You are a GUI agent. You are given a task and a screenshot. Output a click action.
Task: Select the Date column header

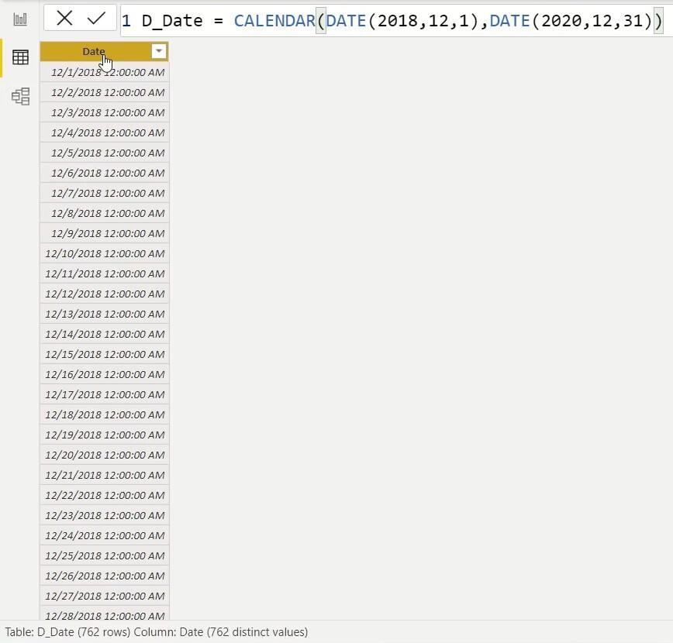pyautogui.click(x=95, y=51)
